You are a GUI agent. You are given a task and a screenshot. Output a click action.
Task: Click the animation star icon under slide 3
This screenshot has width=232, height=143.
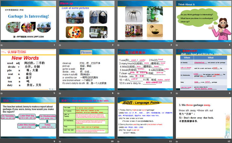118,45
